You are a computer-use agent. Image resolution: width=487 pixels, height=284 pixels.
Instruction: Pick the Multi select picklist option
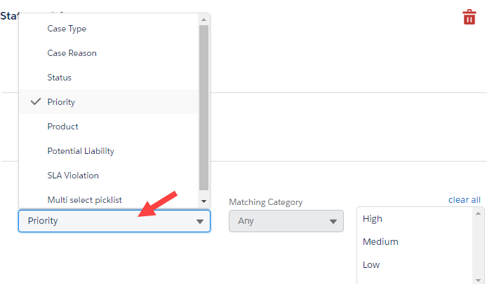(84, 200)
